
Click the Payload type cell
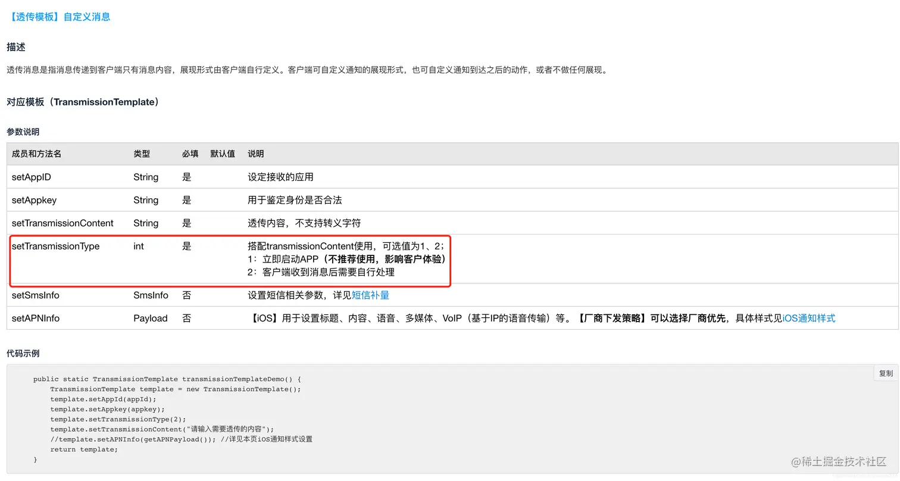pyautogui.click(x=151, y=318)
